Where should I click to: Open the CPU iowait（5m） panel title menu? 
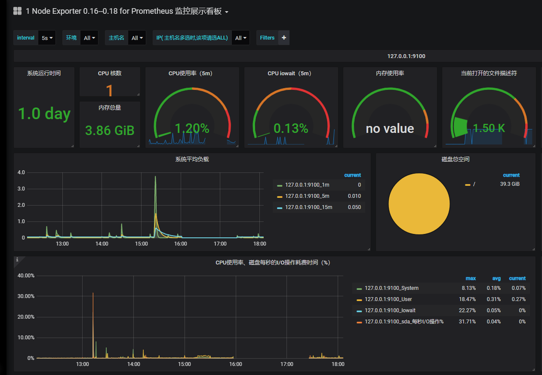(291, 73)
